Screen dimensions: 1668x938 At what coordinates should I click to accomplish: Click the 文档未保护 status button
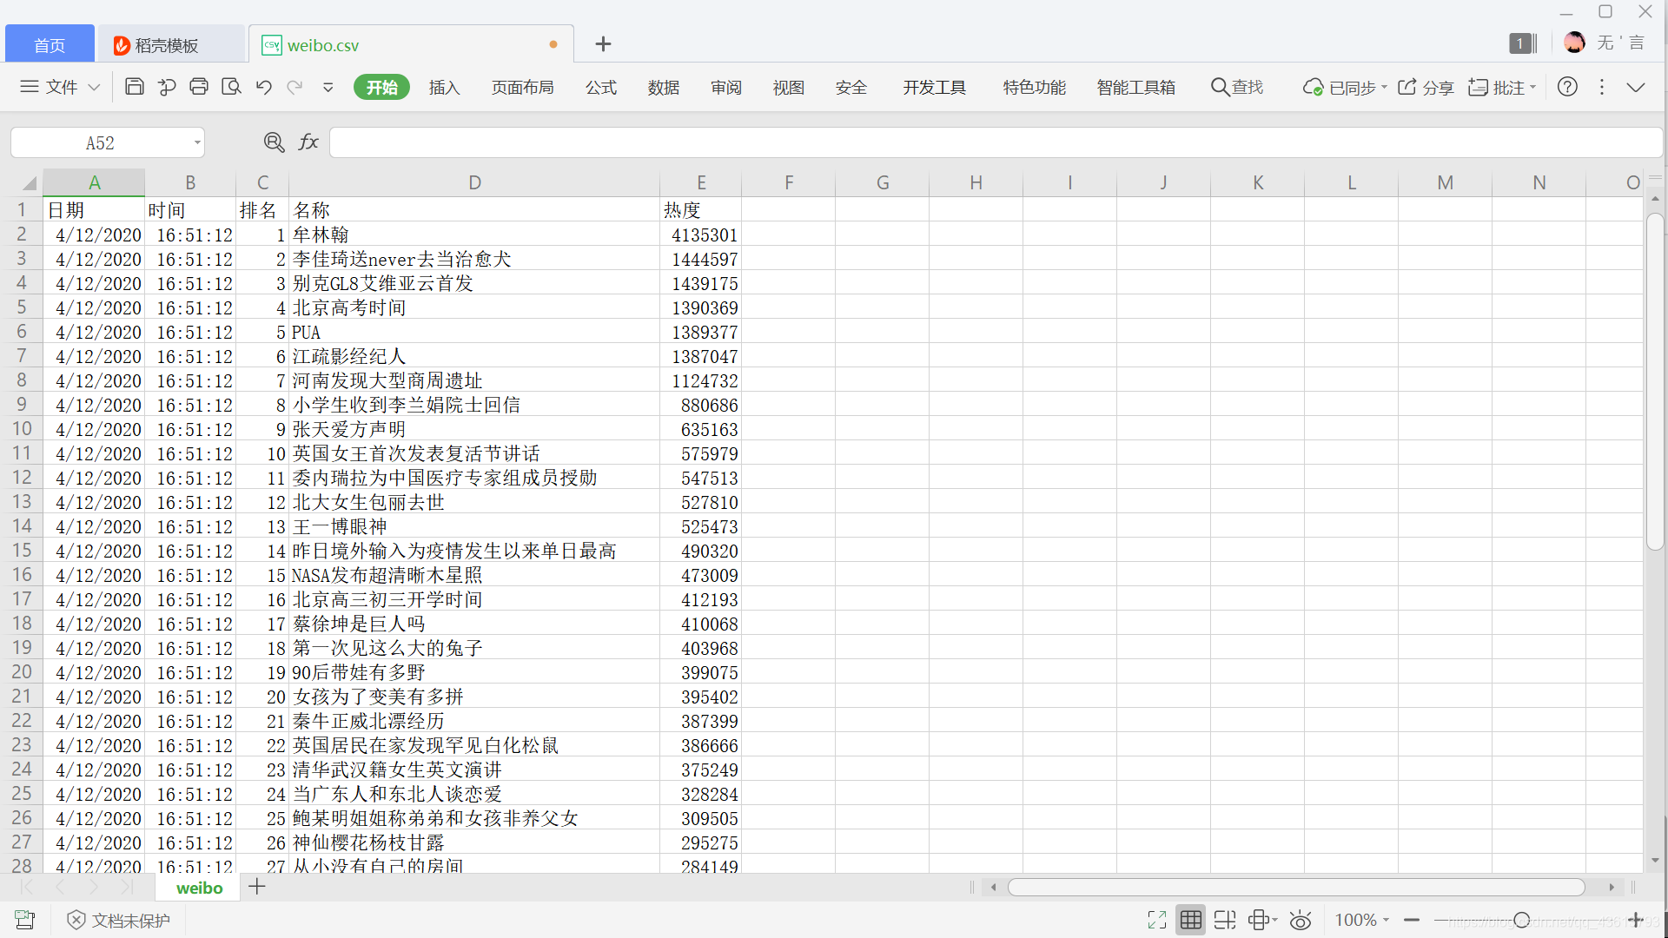[x=119, y=920]
